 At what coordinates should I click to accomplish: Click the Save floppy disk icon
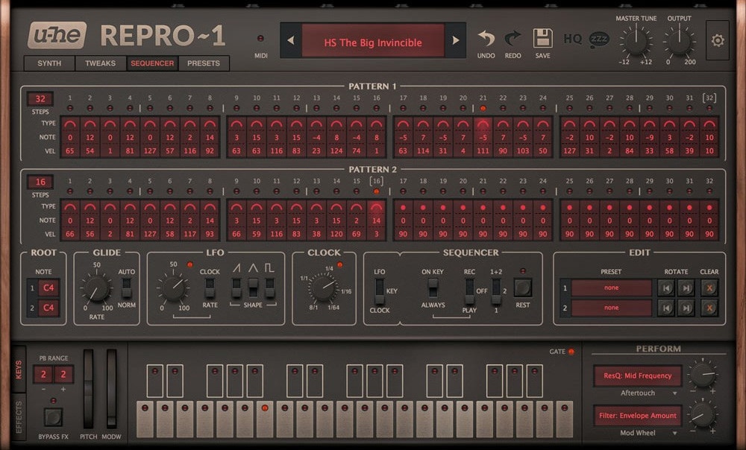[542, 38]
